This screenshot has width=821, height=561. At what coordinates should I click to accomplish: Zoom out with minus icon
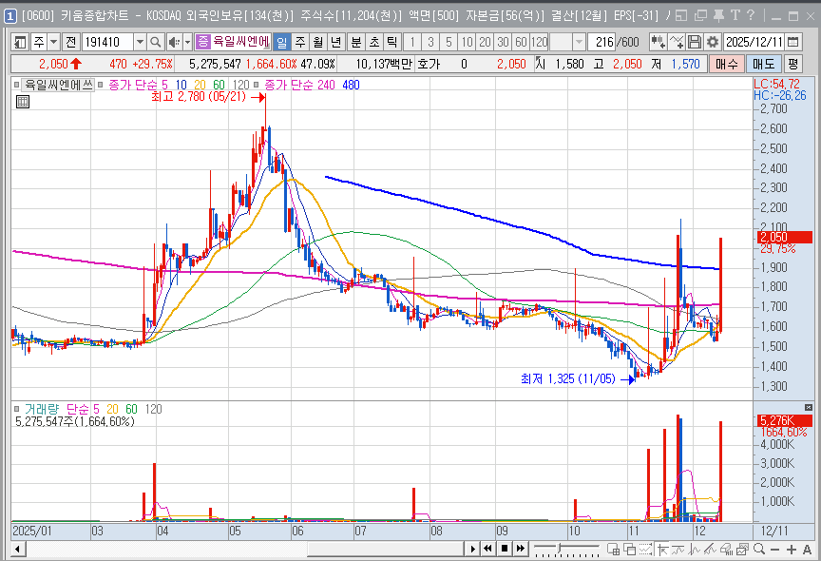coord(775,549)
